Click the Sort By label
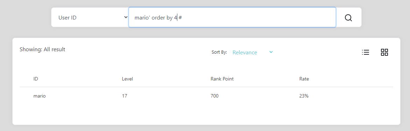Screen dimensions: 410x131 tap(219, 52)
